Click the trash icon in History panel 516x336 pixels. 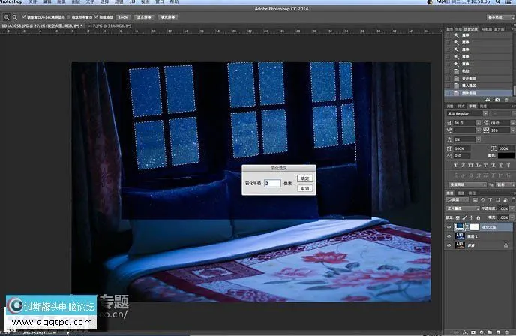point(508,99)
